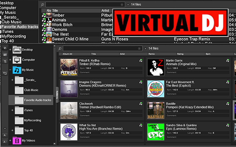The height and width of the screenshot is (147, 236).
Task: Open the filter folder icon in the sidebar strip
Action: click(5, 62)
